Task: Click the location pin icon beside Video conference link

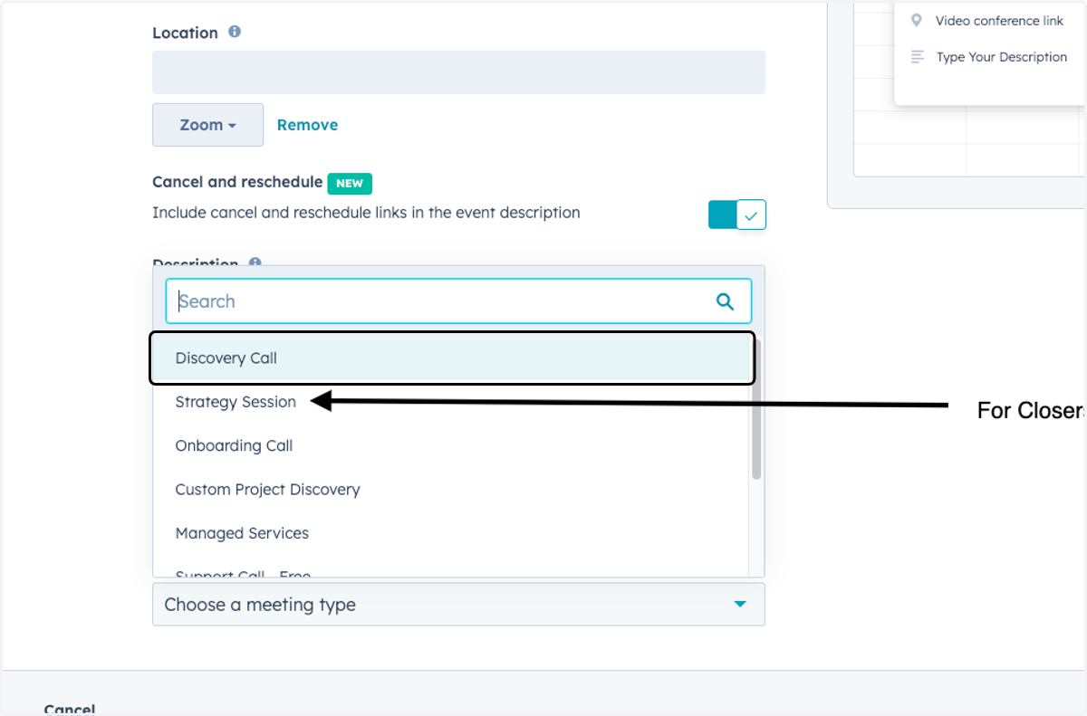Action: (917, 21)
